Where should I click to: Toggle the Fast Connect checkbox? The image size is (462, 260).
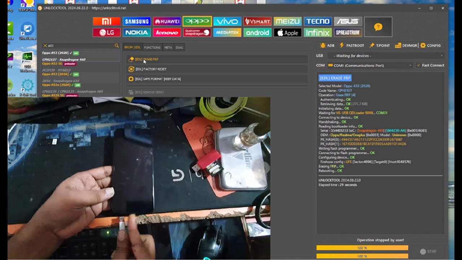[x=419, y=65]
